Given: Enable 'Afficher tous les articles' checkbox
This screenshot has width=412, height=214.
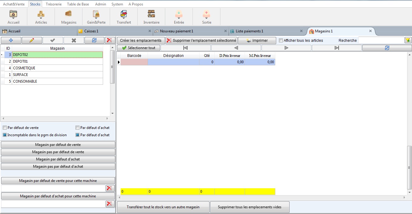Looking at the screenshot, I should point(281,41).
